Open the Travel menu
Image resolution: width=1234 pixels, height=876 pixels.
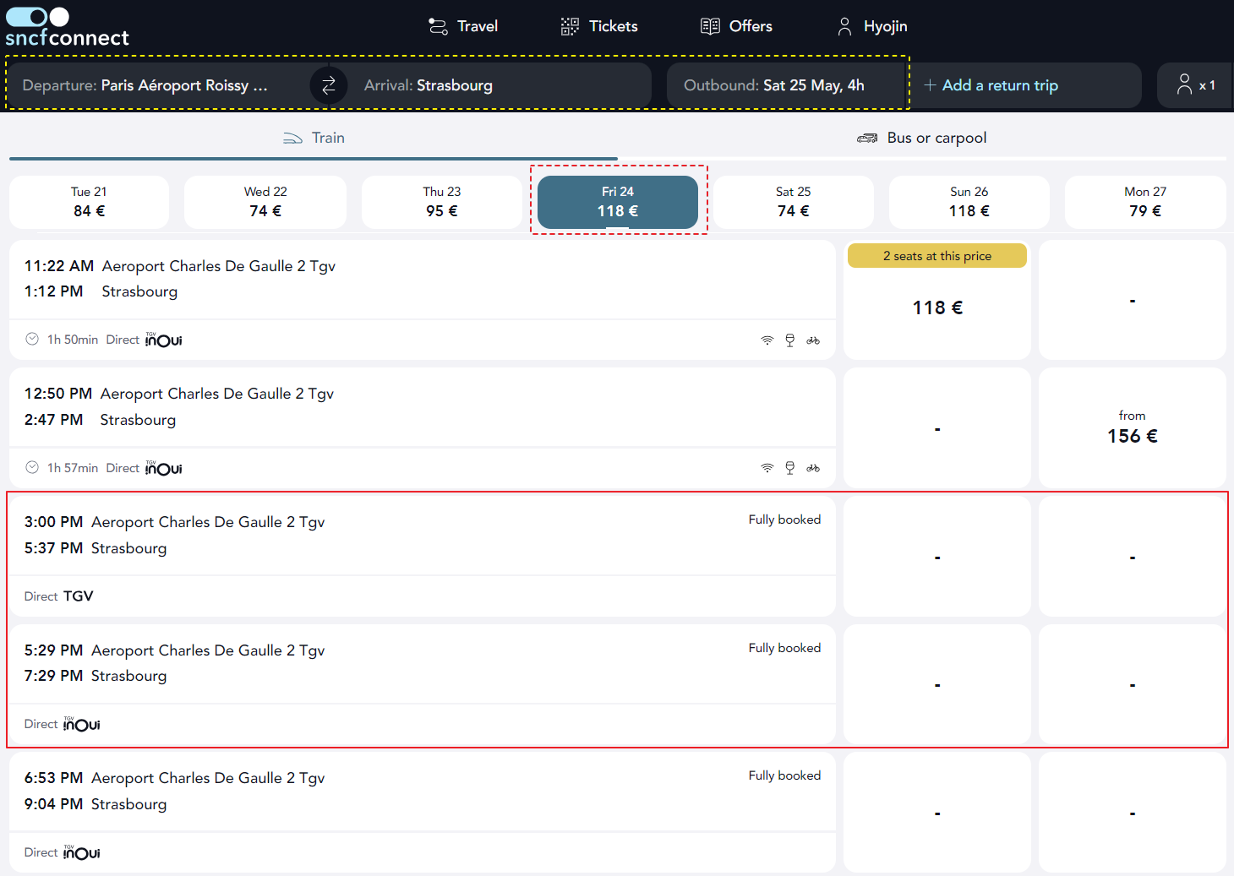click(462, 26)
